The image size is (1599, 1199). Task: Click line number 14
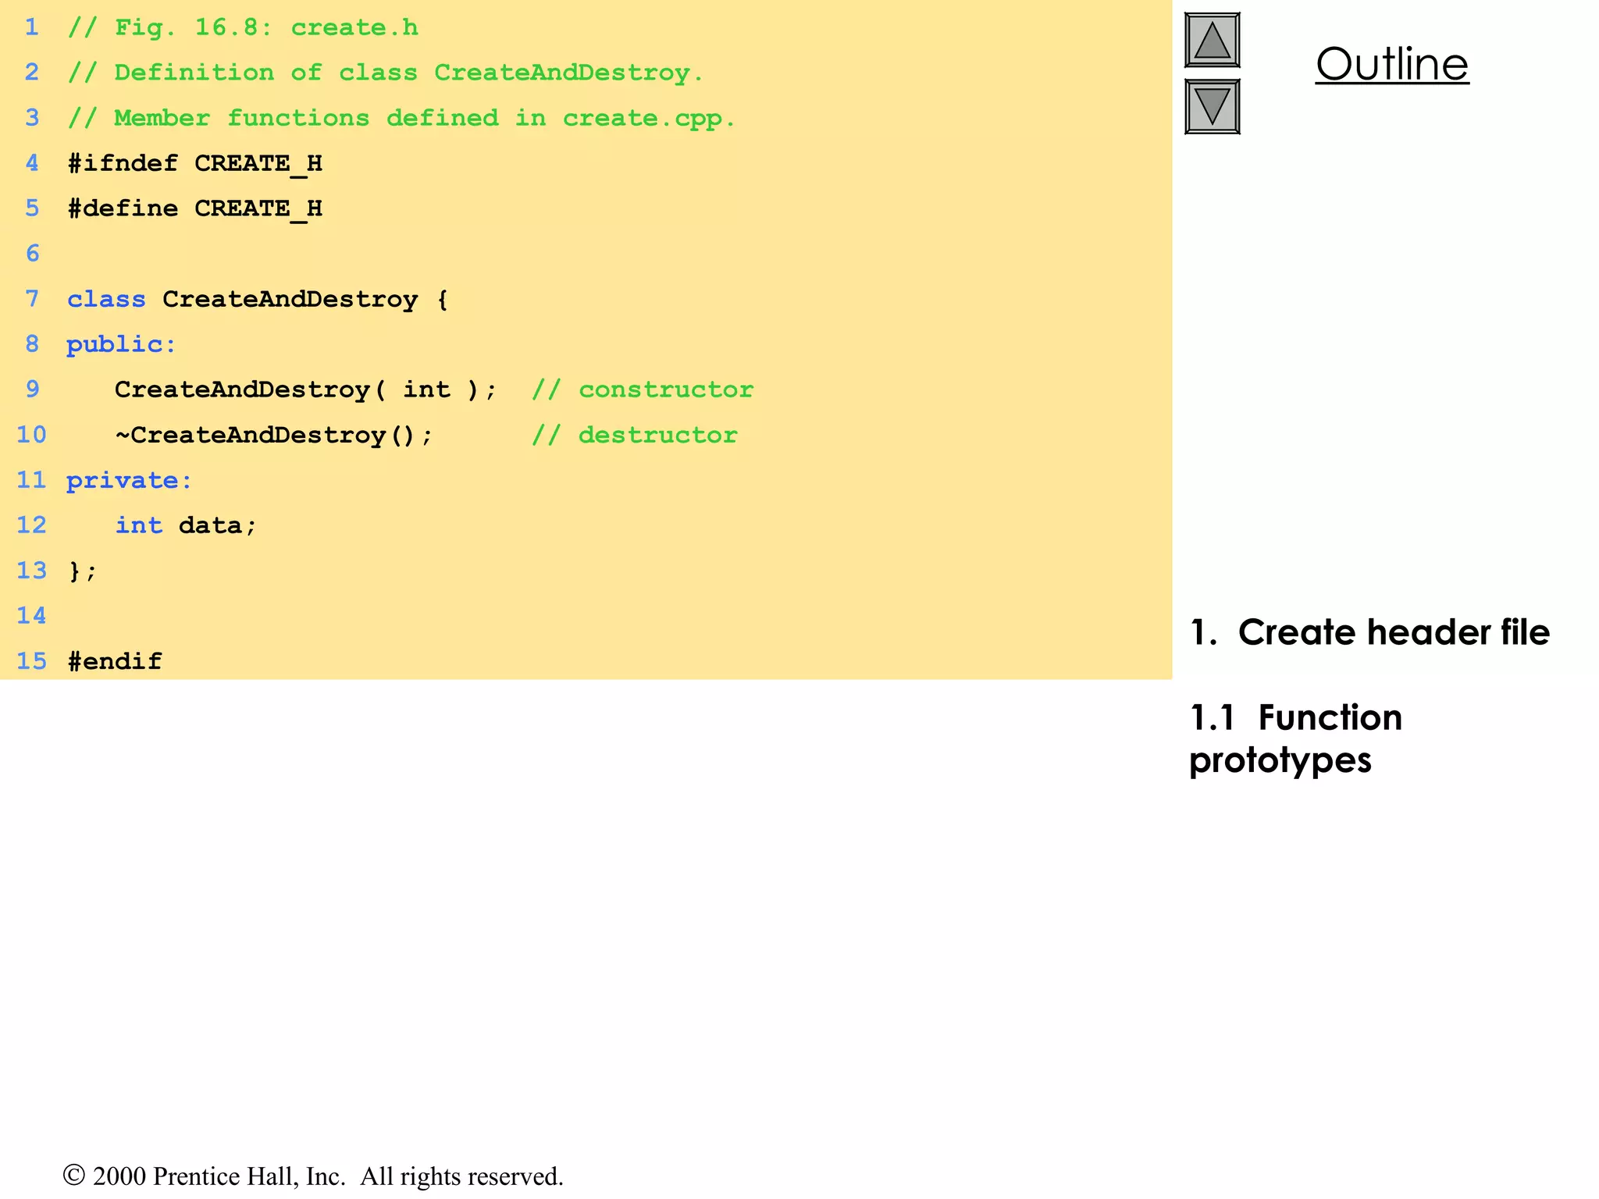[32, 616]
